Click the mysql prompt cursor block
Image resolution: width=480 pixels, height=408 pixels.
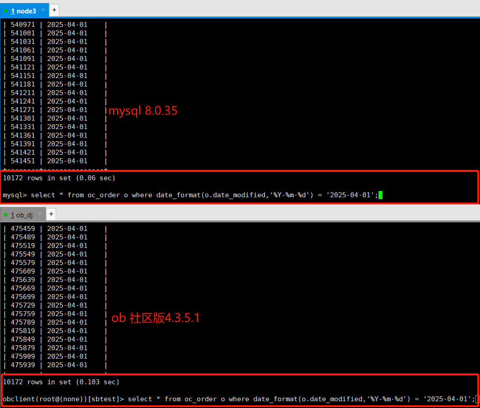380,195
